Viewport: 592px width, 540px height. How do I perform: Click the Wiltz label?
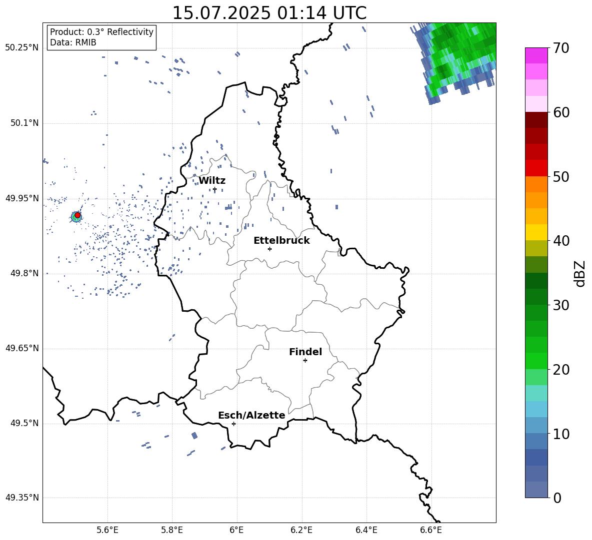coord(212,181)
